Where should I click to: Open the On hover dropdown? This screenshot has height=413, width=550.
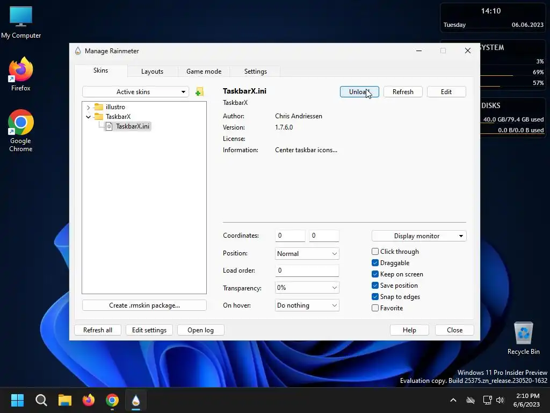[x=307, y=305]
